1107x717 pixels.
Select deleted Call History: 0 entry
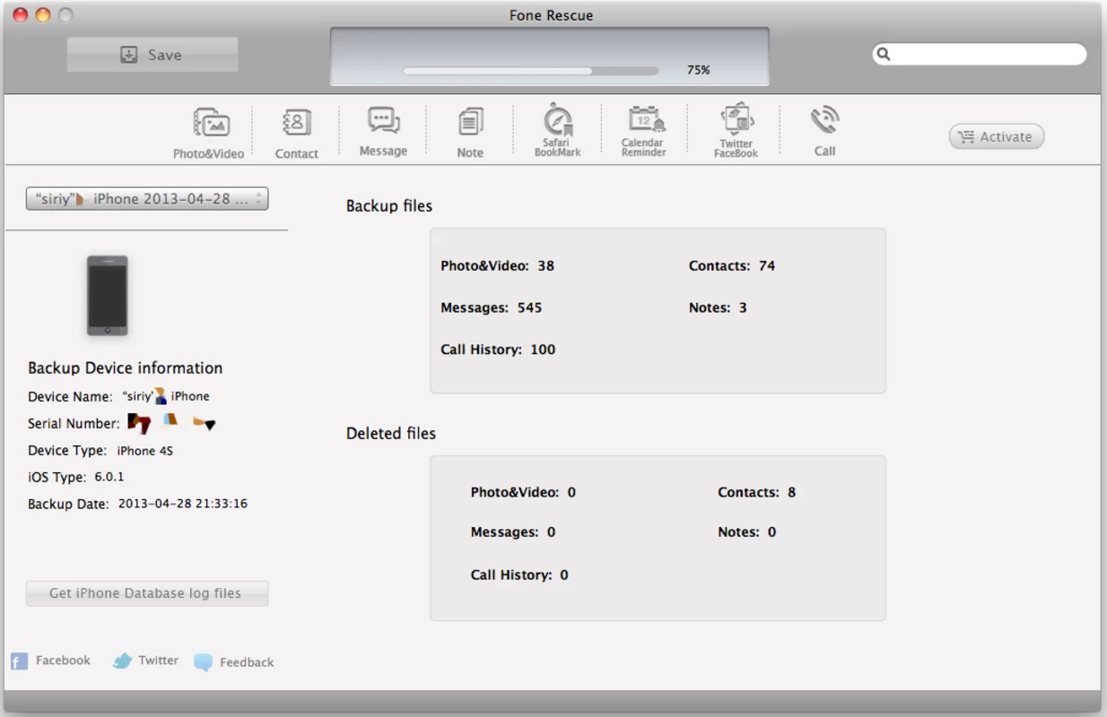(519, 574)
